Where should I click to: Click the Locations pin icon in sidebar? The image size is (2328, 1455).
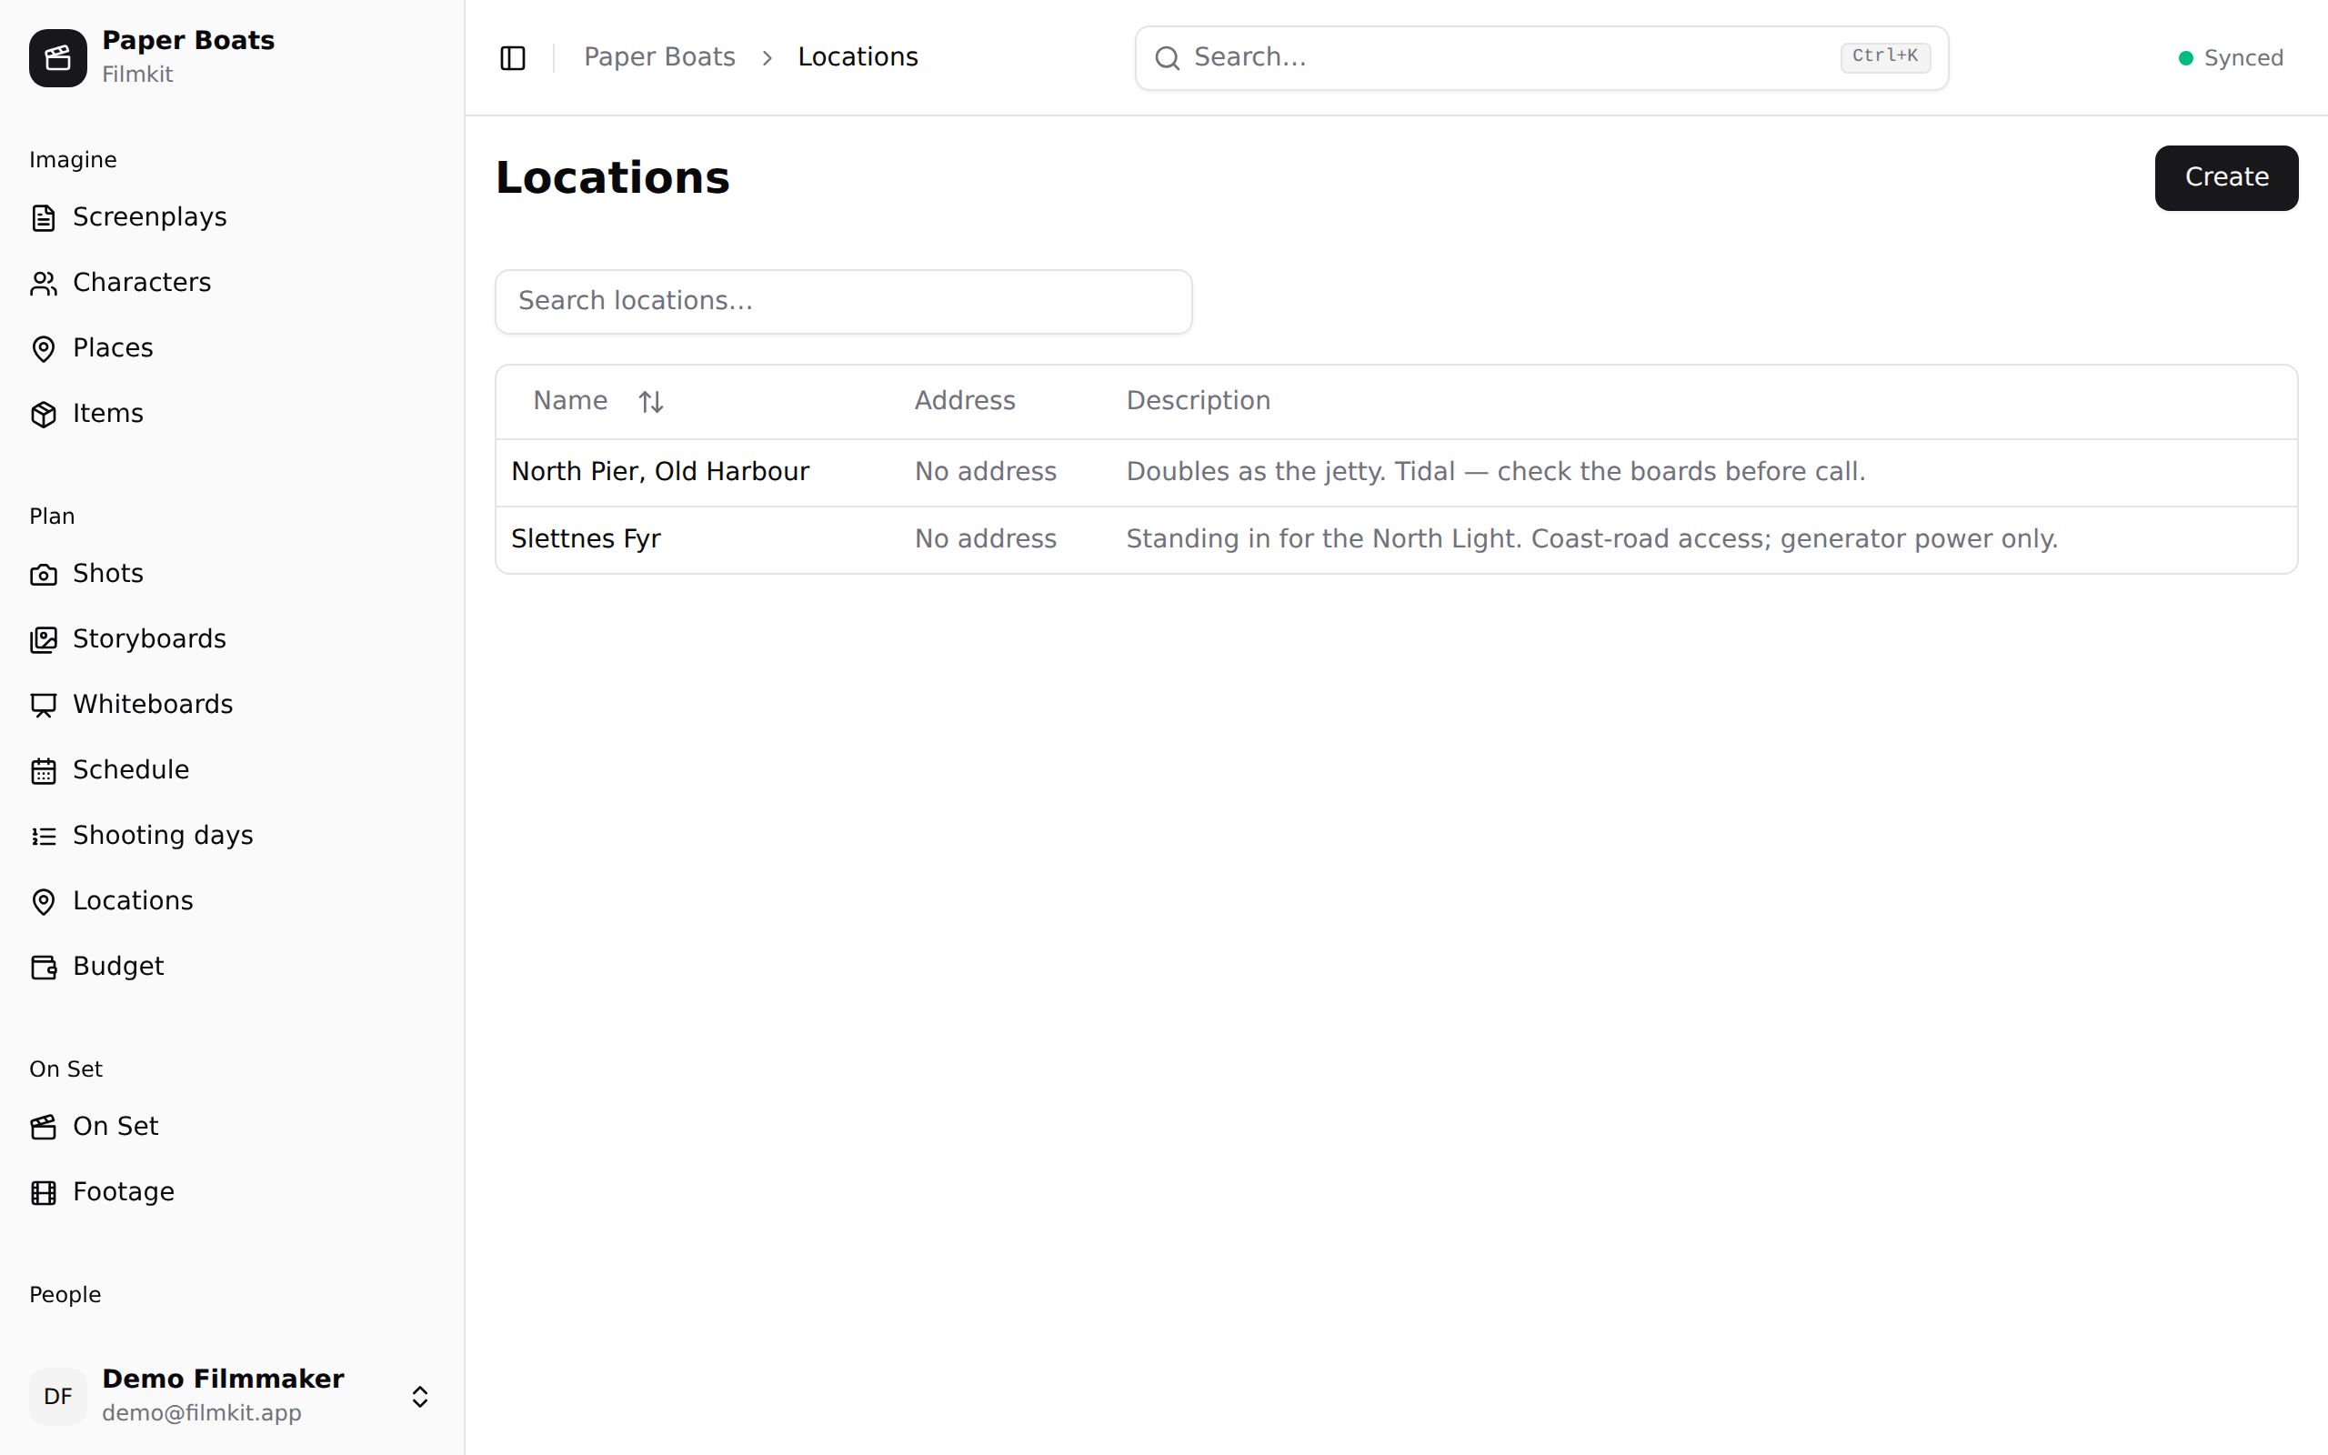click(x=44, y=902)
